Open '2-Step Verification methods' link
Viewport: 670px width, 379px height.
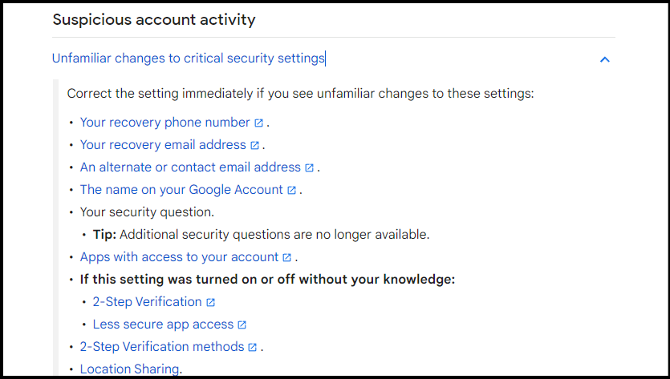[x=162, y=347]
